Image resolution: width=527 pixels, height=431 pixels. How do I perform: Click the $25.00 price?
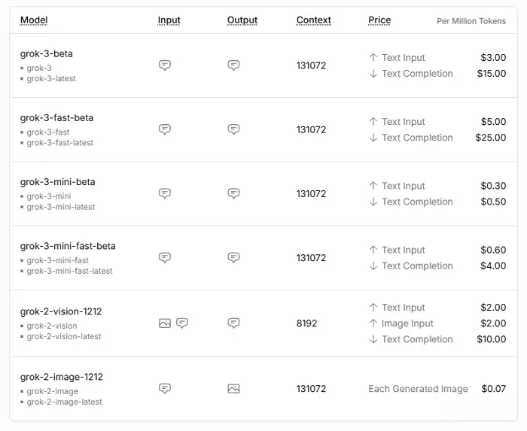coord(491,138)
